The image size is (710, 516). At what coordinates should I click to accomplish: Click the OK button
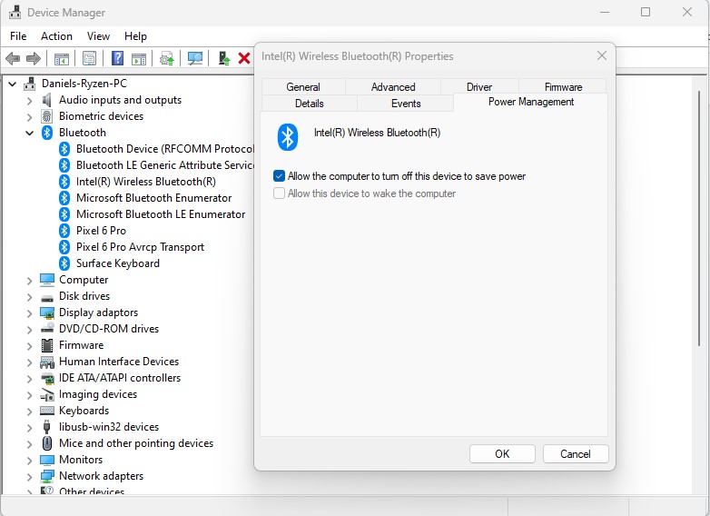click(x=502, y=454)
